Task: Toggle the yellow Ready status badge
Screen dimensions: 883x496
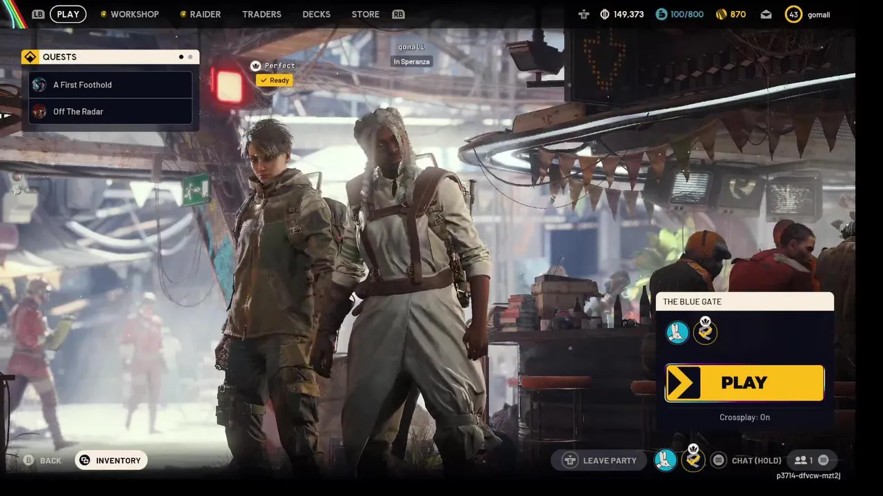Action: pyautogui.click(x=274, y=81)
